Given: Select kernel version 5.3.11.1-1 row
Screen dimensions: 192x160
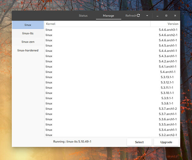Looking at the screenshot, I should point(112,88).
